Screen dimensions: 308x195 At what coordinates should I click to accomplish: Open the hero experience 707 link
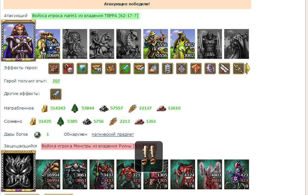[x=56, y=81]
